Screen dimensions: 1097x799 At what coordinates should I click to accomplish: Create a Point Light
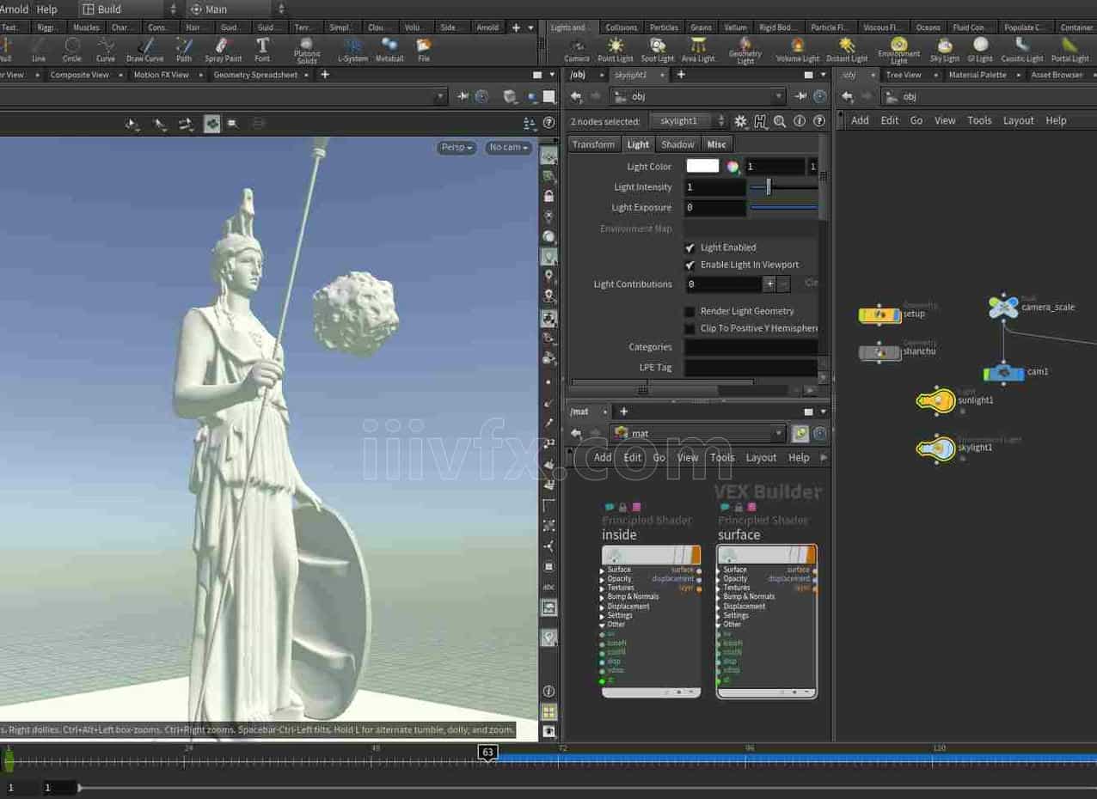coord(616,50)
